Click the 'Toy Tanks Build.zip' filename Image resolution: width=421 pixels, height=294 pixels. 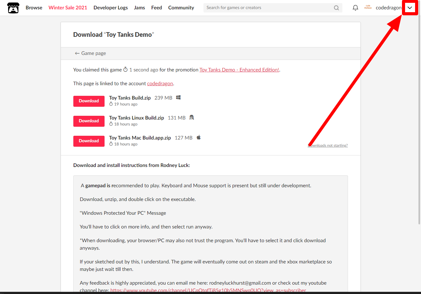[x=130, y=98]
